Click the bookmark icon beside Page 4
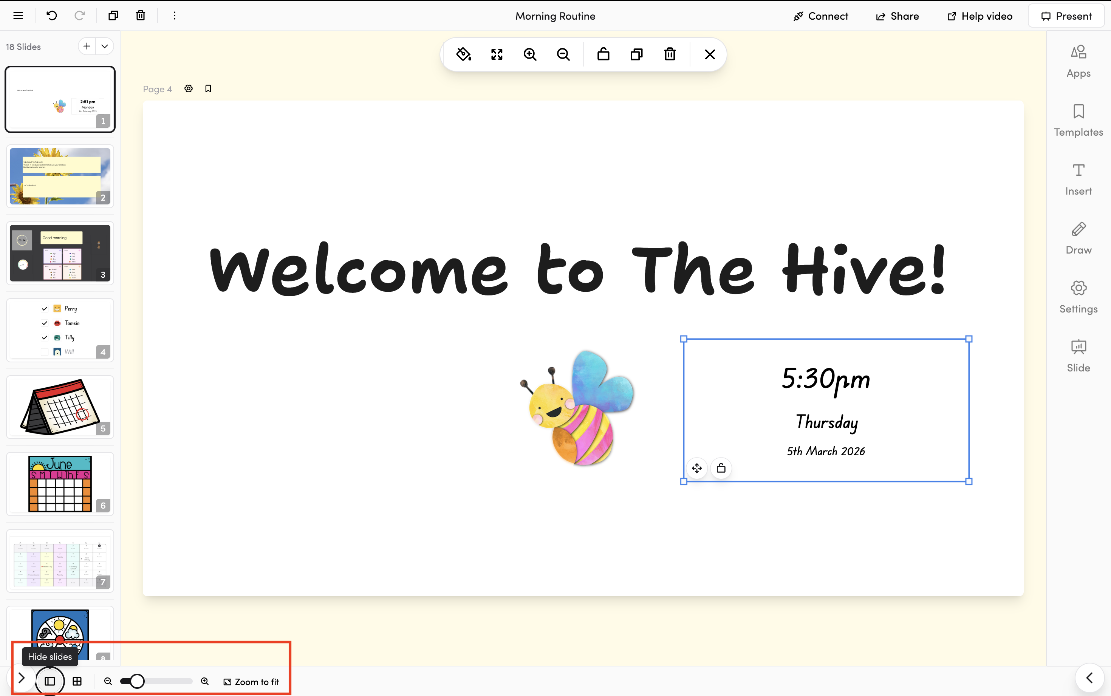Viewport: 1111px width, 696px height. point(208,88)
